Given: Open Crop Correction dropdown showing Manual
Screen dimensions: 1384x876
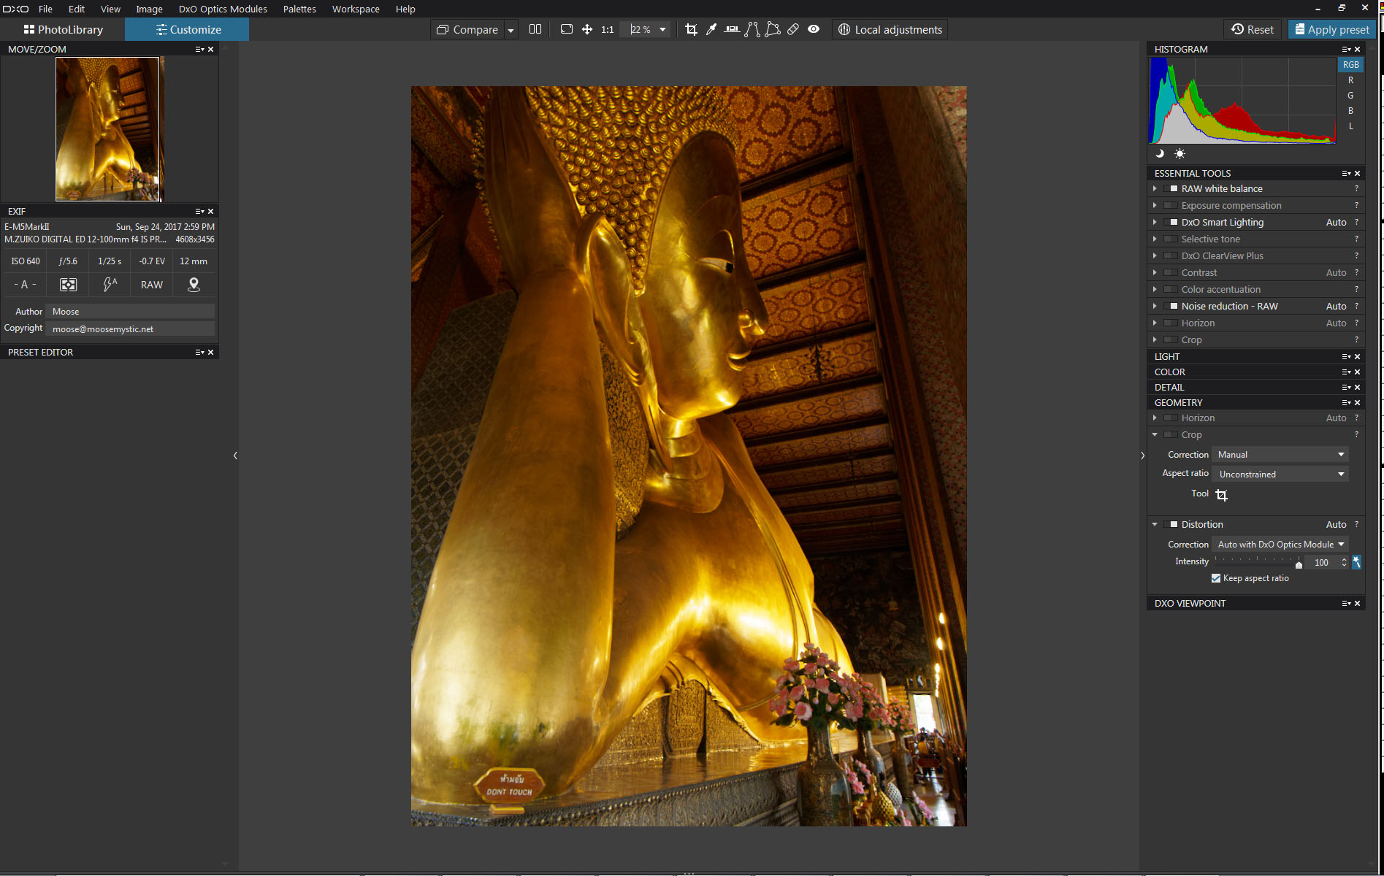Looking at the screenshot, I should [x=1280, y=455].
